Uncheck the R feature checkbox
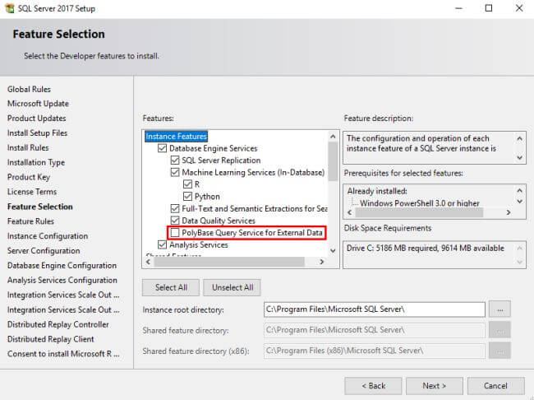The image size is (534, 400). click(x=187, y=184)
